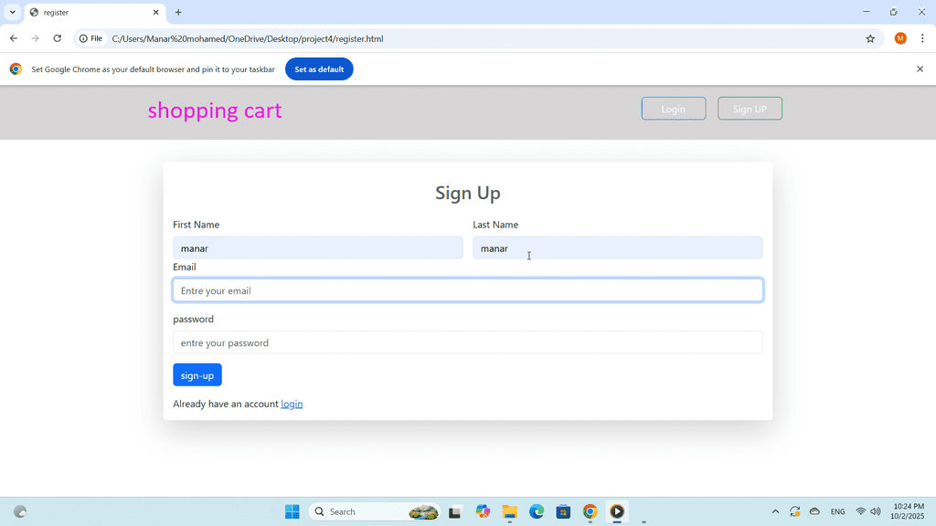Minimize the Chrome window
Image resolution: width=936 pixels, height=526 pixels.
tap(867, 12)
